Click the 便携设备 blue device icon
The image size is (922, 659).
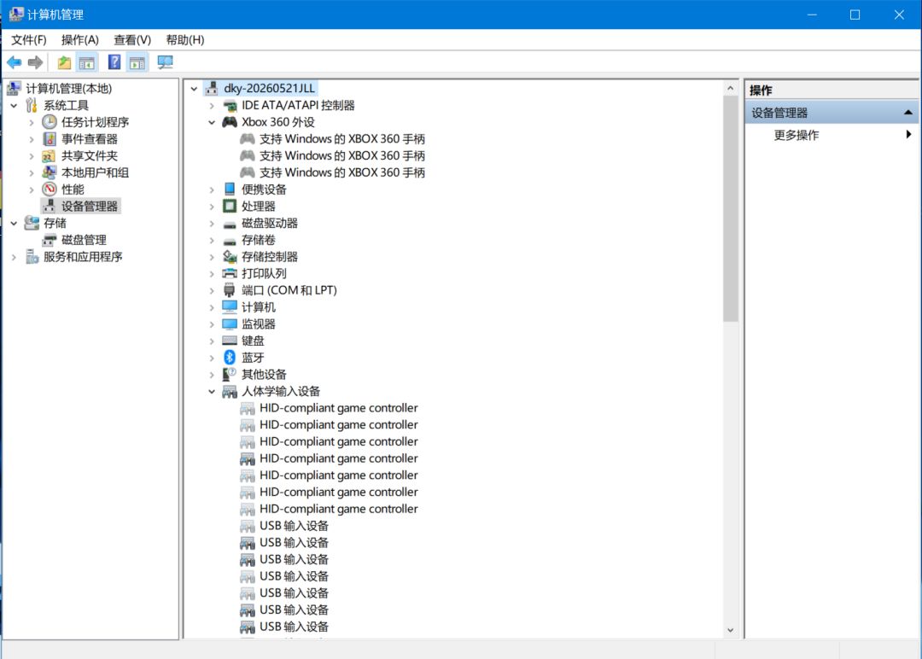tap(230, 190)
